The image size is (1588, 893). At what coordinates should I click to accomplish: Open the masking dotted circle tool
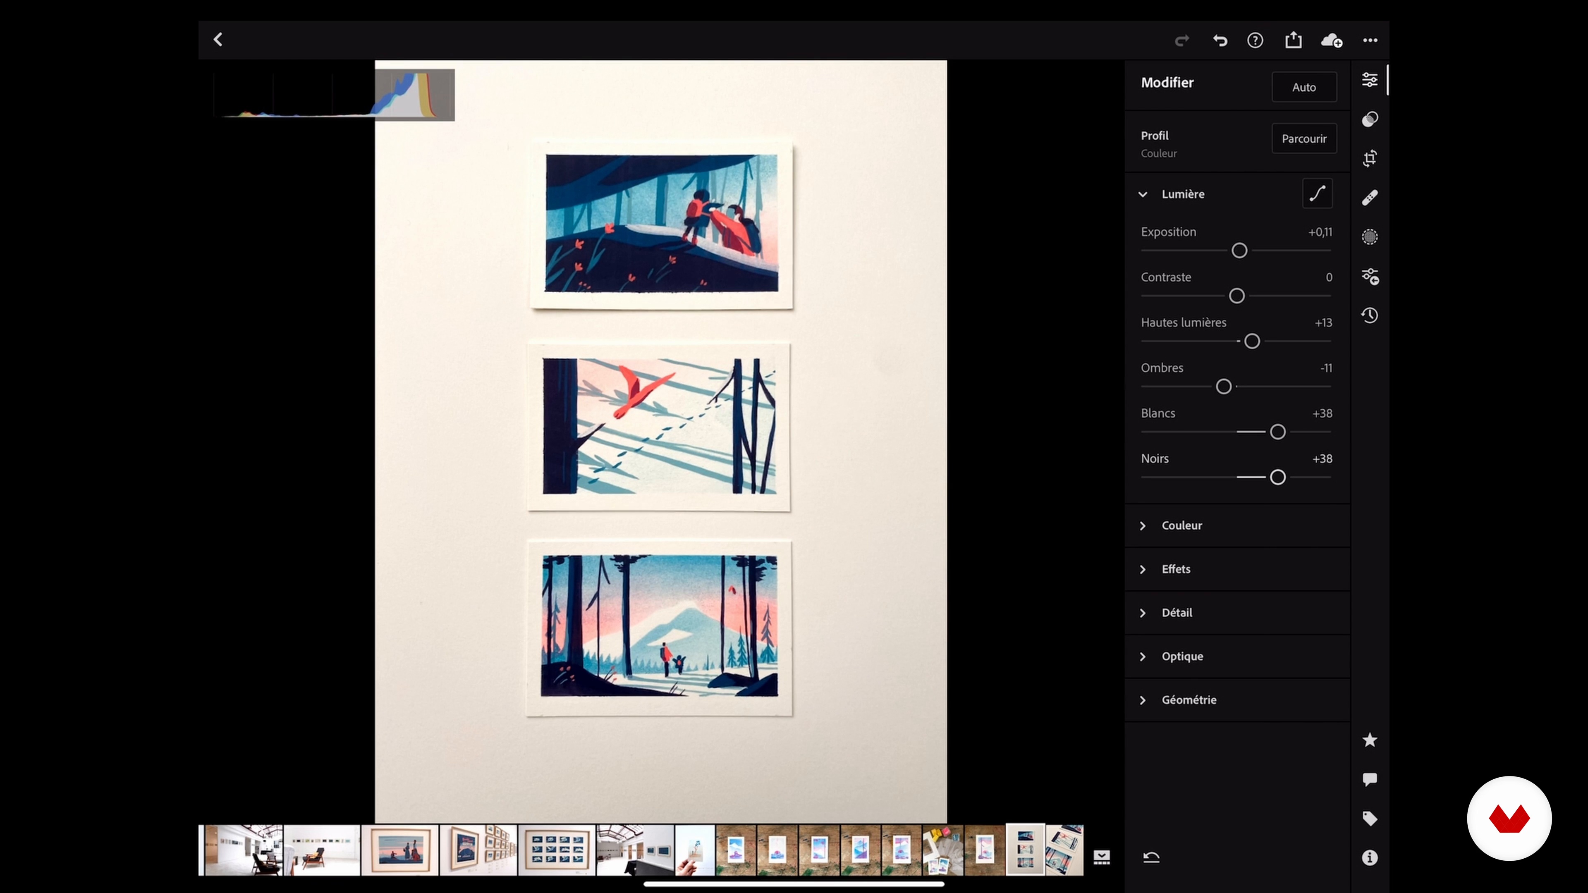(x=1370, y=236)
